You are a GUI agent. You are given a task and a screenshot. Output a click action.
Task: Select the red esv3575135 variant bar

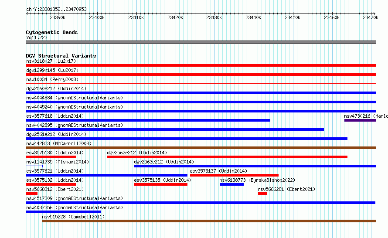point(160,184)
